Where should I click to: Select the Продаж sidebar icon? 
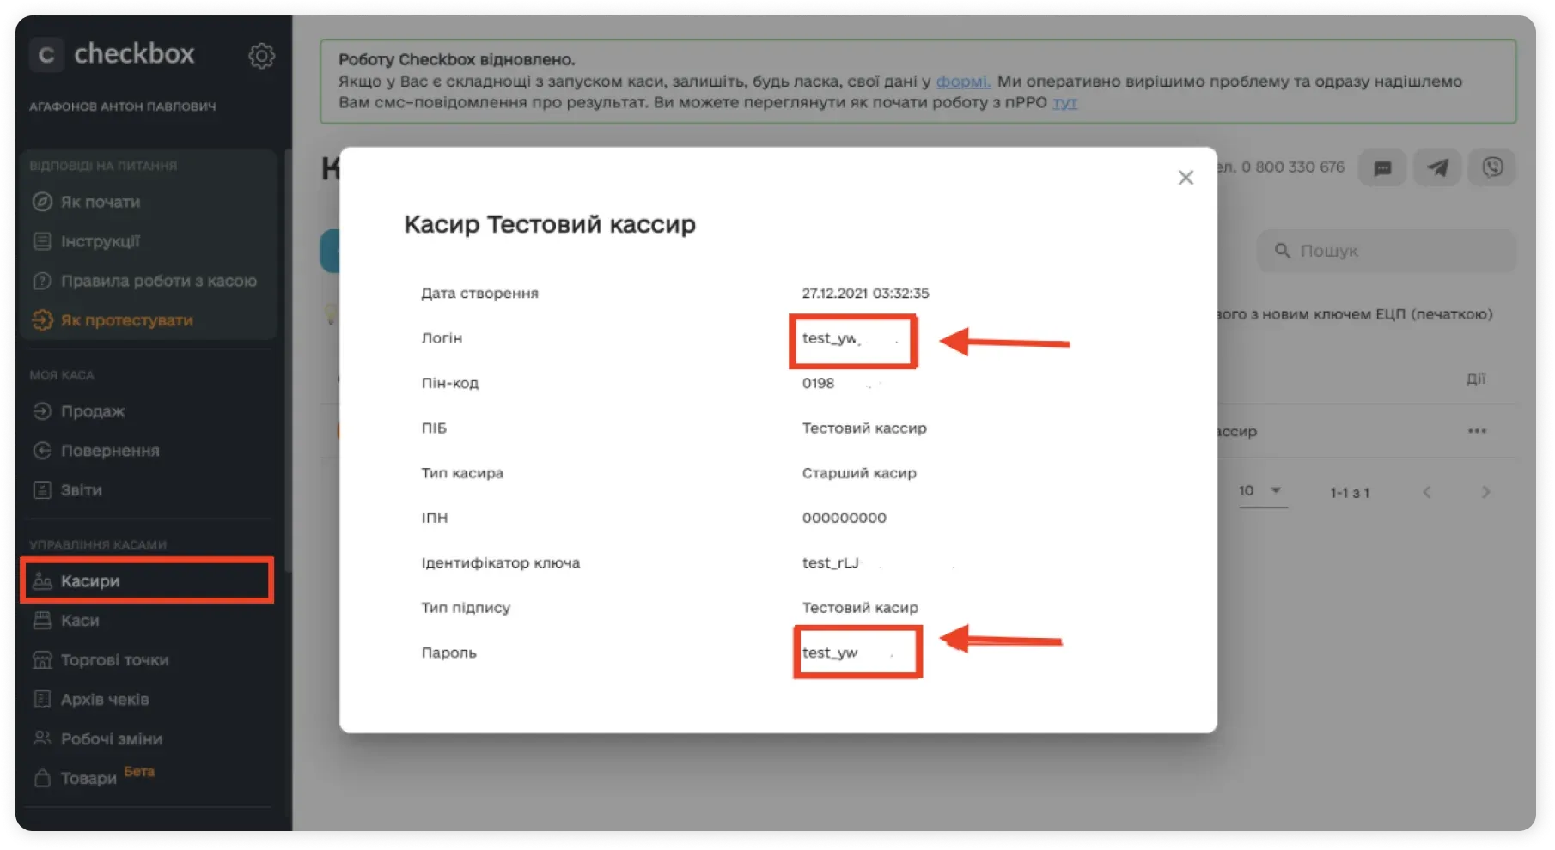click(41, 411)
